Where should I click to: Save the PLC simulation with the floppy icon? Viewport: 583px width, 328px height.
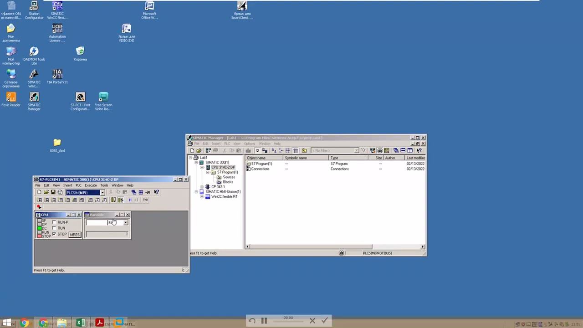pyautogui.click(x=53, y=192)
